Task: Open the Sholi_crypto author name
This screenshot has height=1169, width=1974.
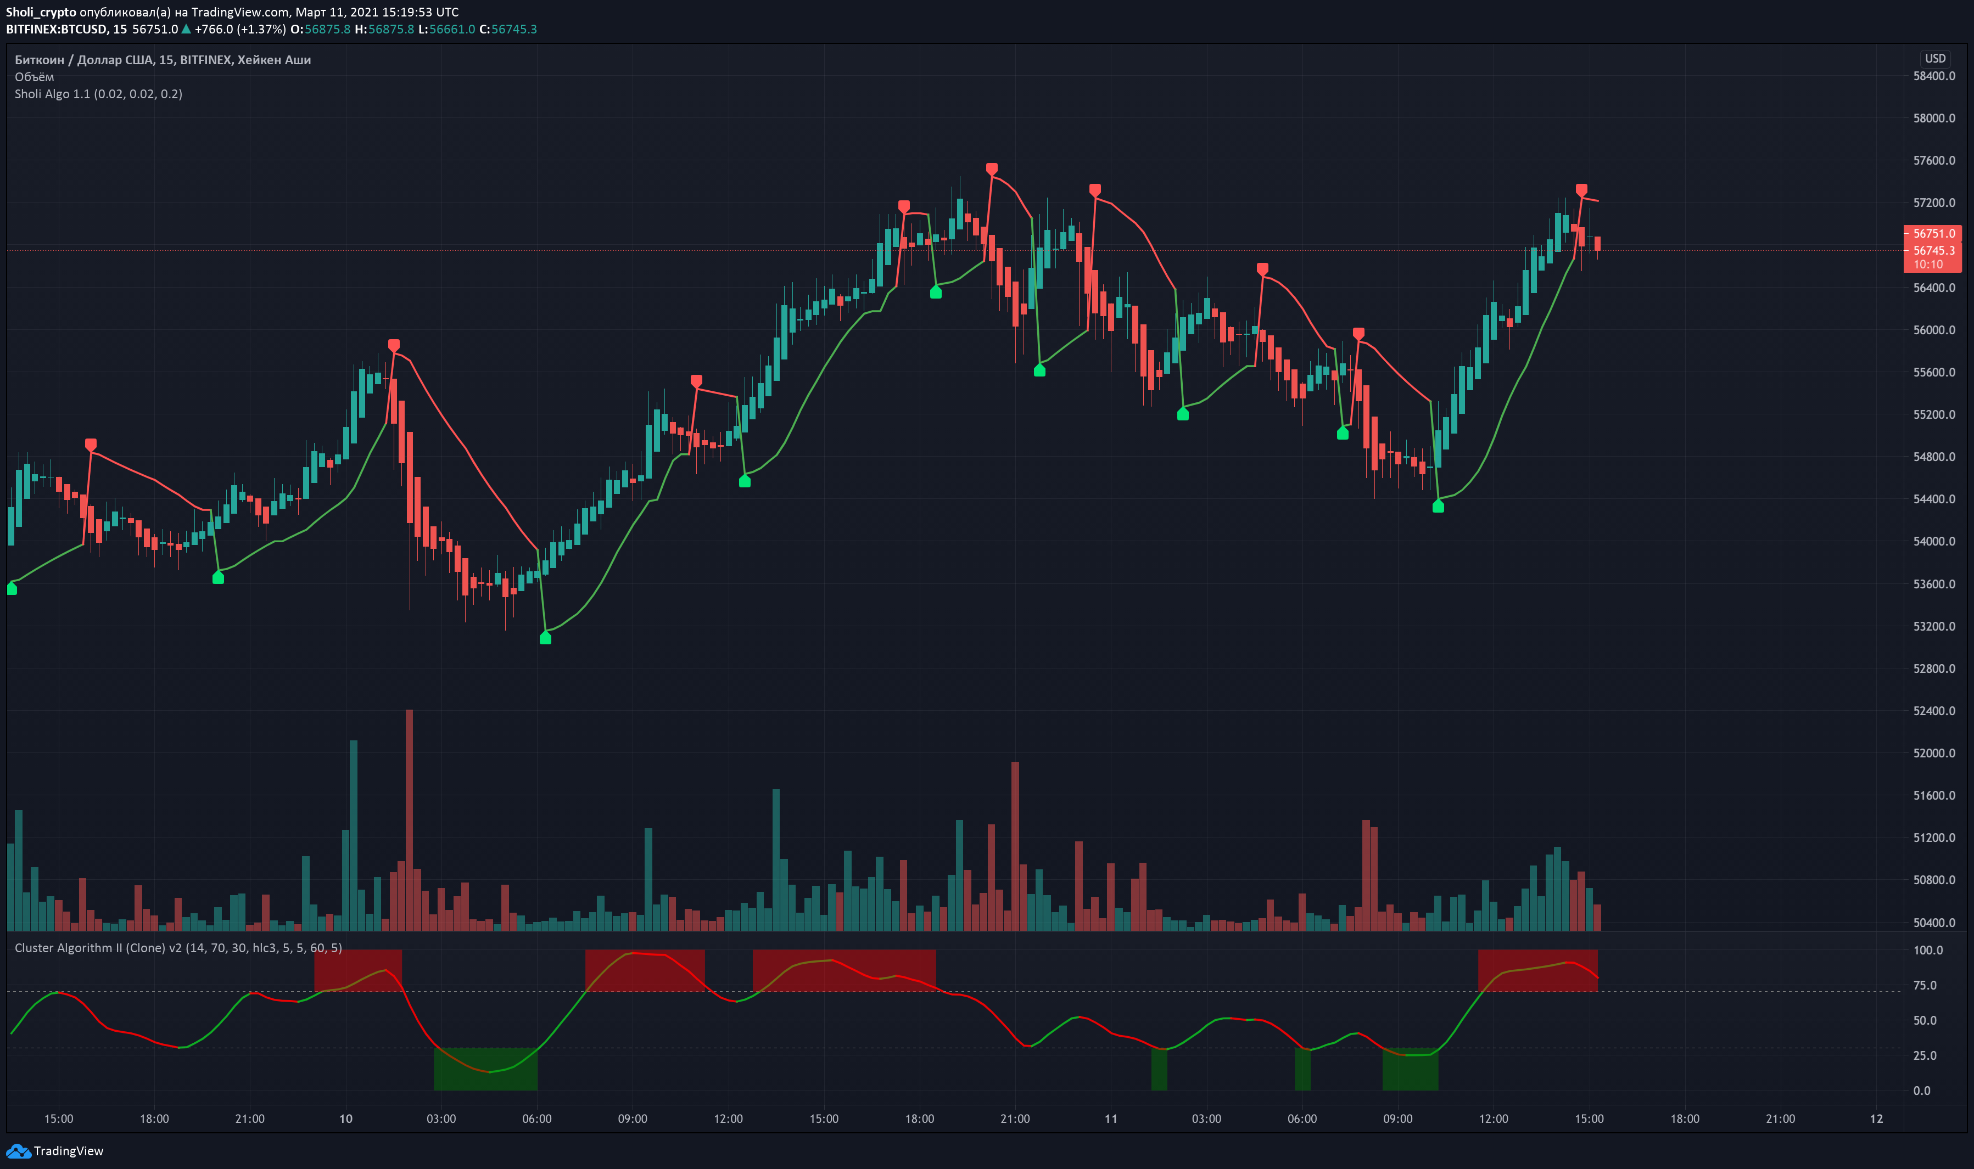Action: 41,12
